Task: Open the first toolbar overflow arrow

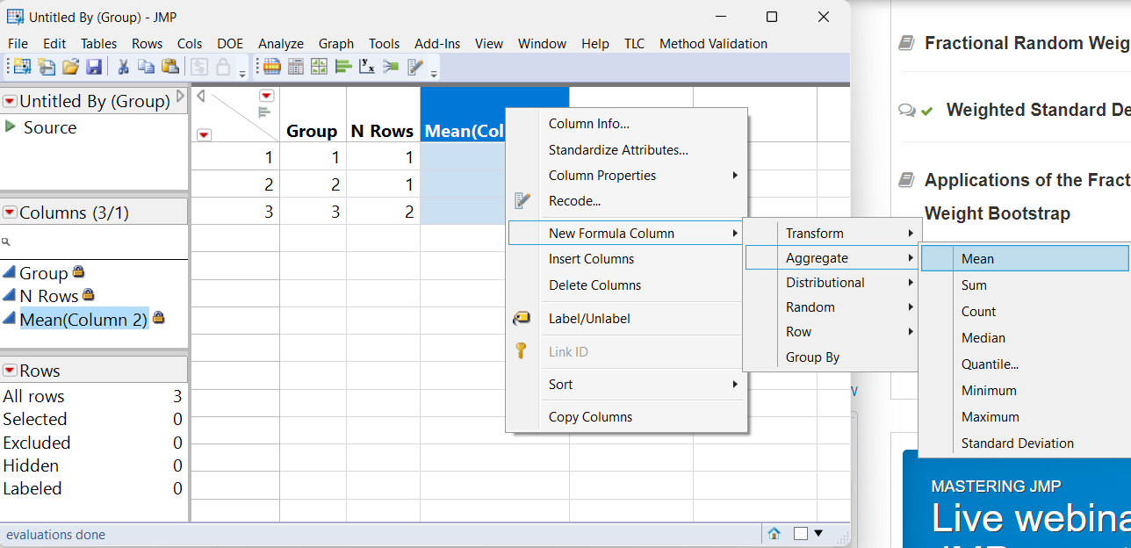Action: pyautogui.click(x=242, y=73)
